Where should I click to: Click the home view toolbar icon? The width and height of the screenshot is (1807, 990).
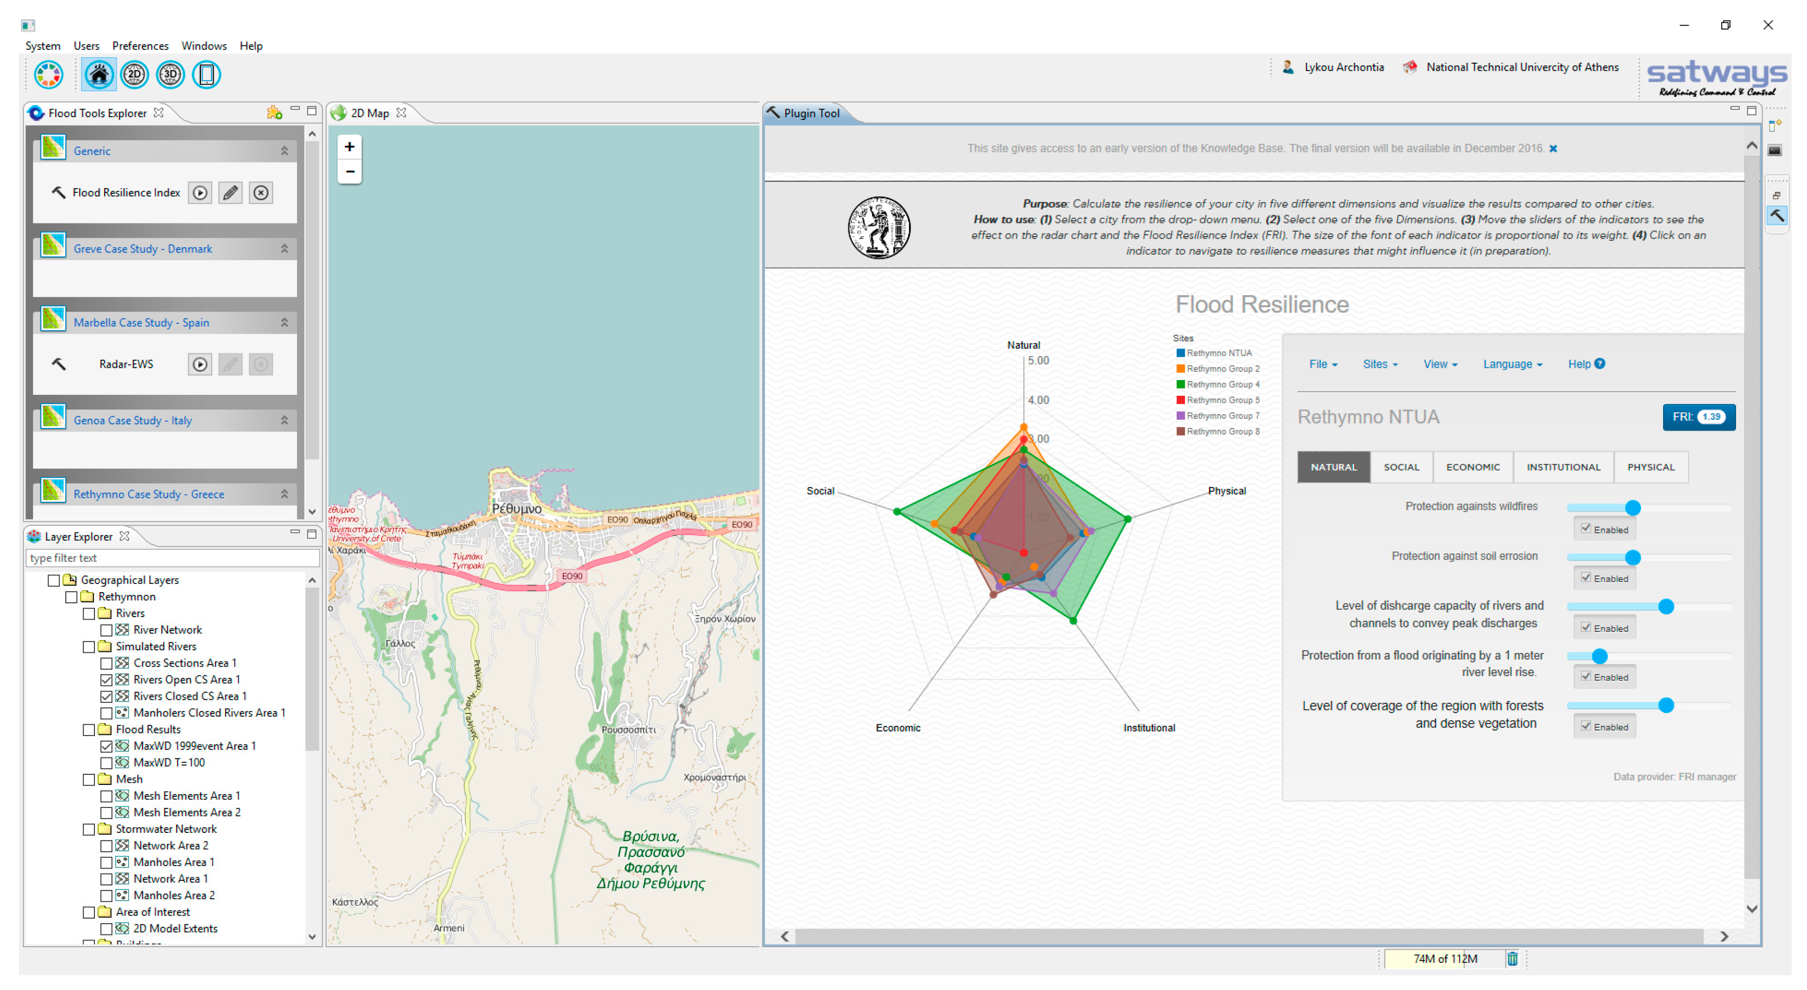coord(98,75)
